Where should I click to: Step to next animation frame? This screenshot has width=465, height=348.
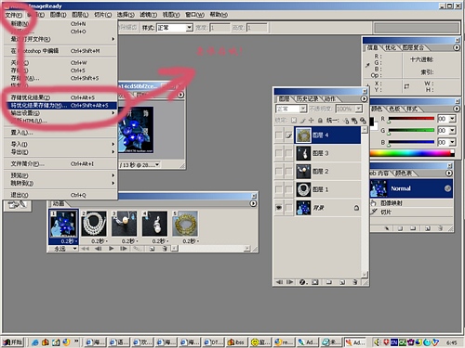pos(124,249)
